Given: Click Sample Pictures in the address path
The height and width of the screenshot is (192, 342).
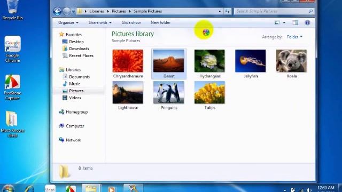Looking at the screenshot, I should [x=147, y=11].
